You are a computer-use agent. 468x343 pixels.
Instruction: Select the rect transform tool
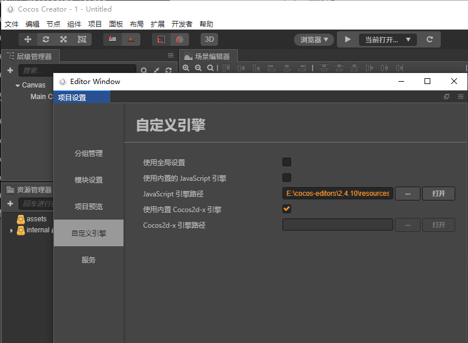tap(82, 39)
